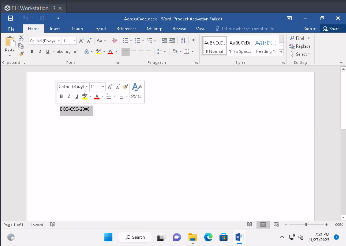Center-align text using the ribbon Paragraph group
The width and height of the screenshot is (346, 246).
pos(133,51)
